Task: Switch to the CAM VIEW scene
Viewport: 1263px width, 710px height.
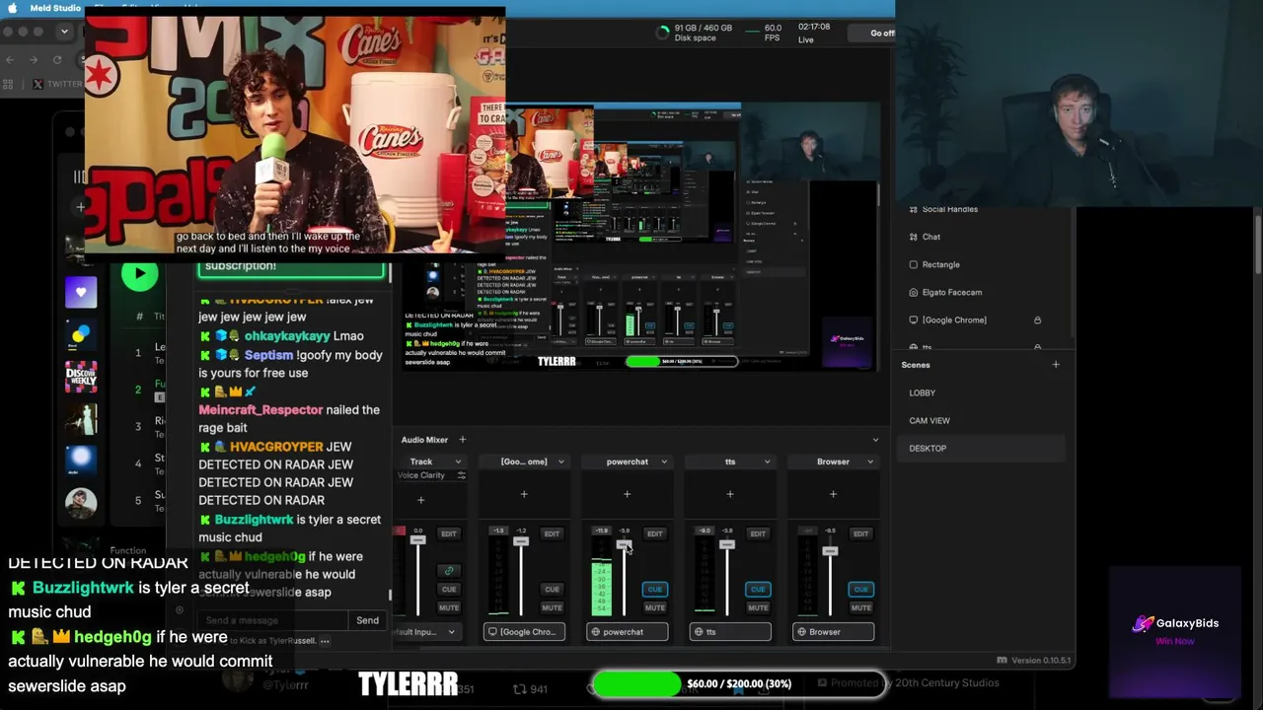Action: pos(929,420)
